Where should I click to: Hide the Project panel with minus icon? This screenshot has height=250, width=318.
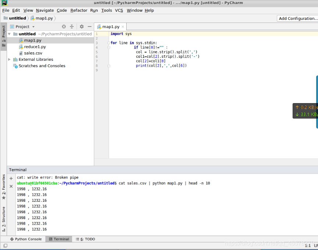click(89, 27)
